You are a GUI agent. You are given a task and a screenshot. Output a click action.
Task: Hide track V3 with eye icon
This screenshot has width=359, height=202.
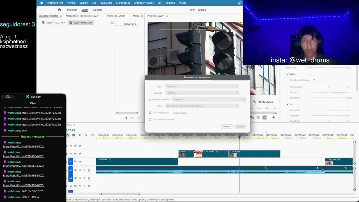point(80,146)
